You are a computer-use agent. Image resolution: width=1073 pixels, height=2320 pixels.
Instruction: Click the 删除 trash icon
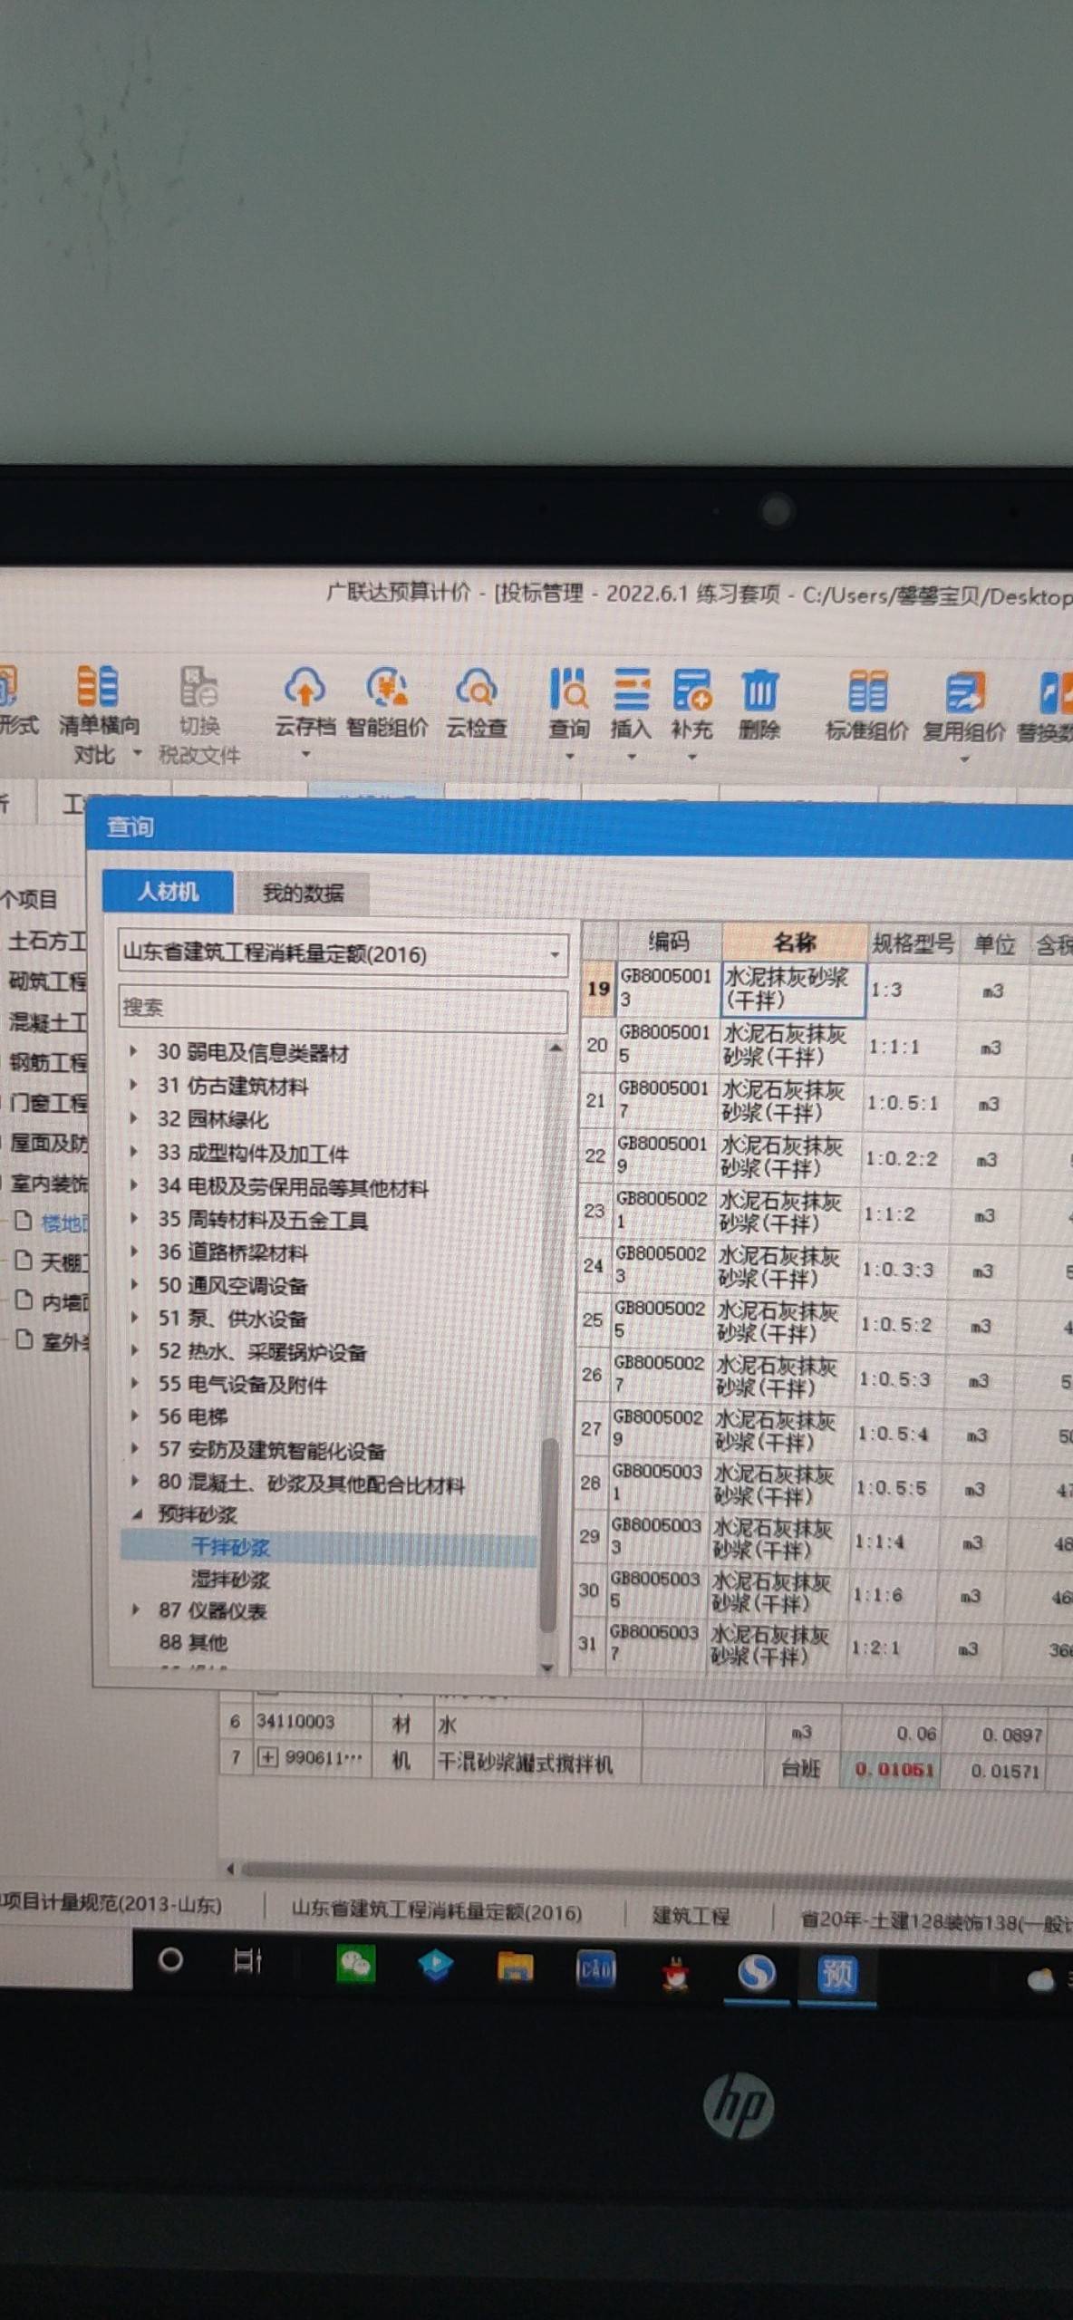[759, 692]
